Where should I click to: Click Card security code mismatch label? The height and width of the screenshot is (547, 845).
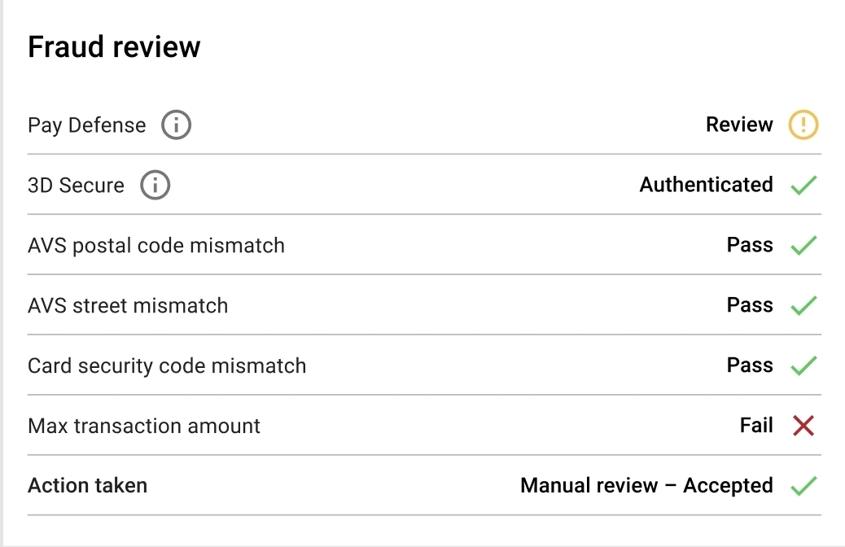click(x=167, y=365)
